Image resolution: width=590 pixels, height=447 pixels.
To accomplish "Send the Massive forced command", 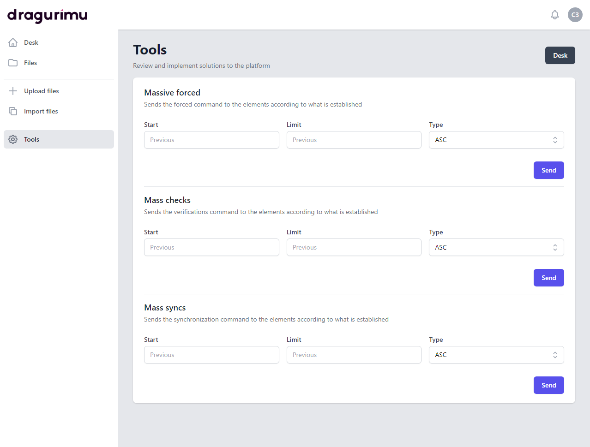I will click(x=548, y=170).
